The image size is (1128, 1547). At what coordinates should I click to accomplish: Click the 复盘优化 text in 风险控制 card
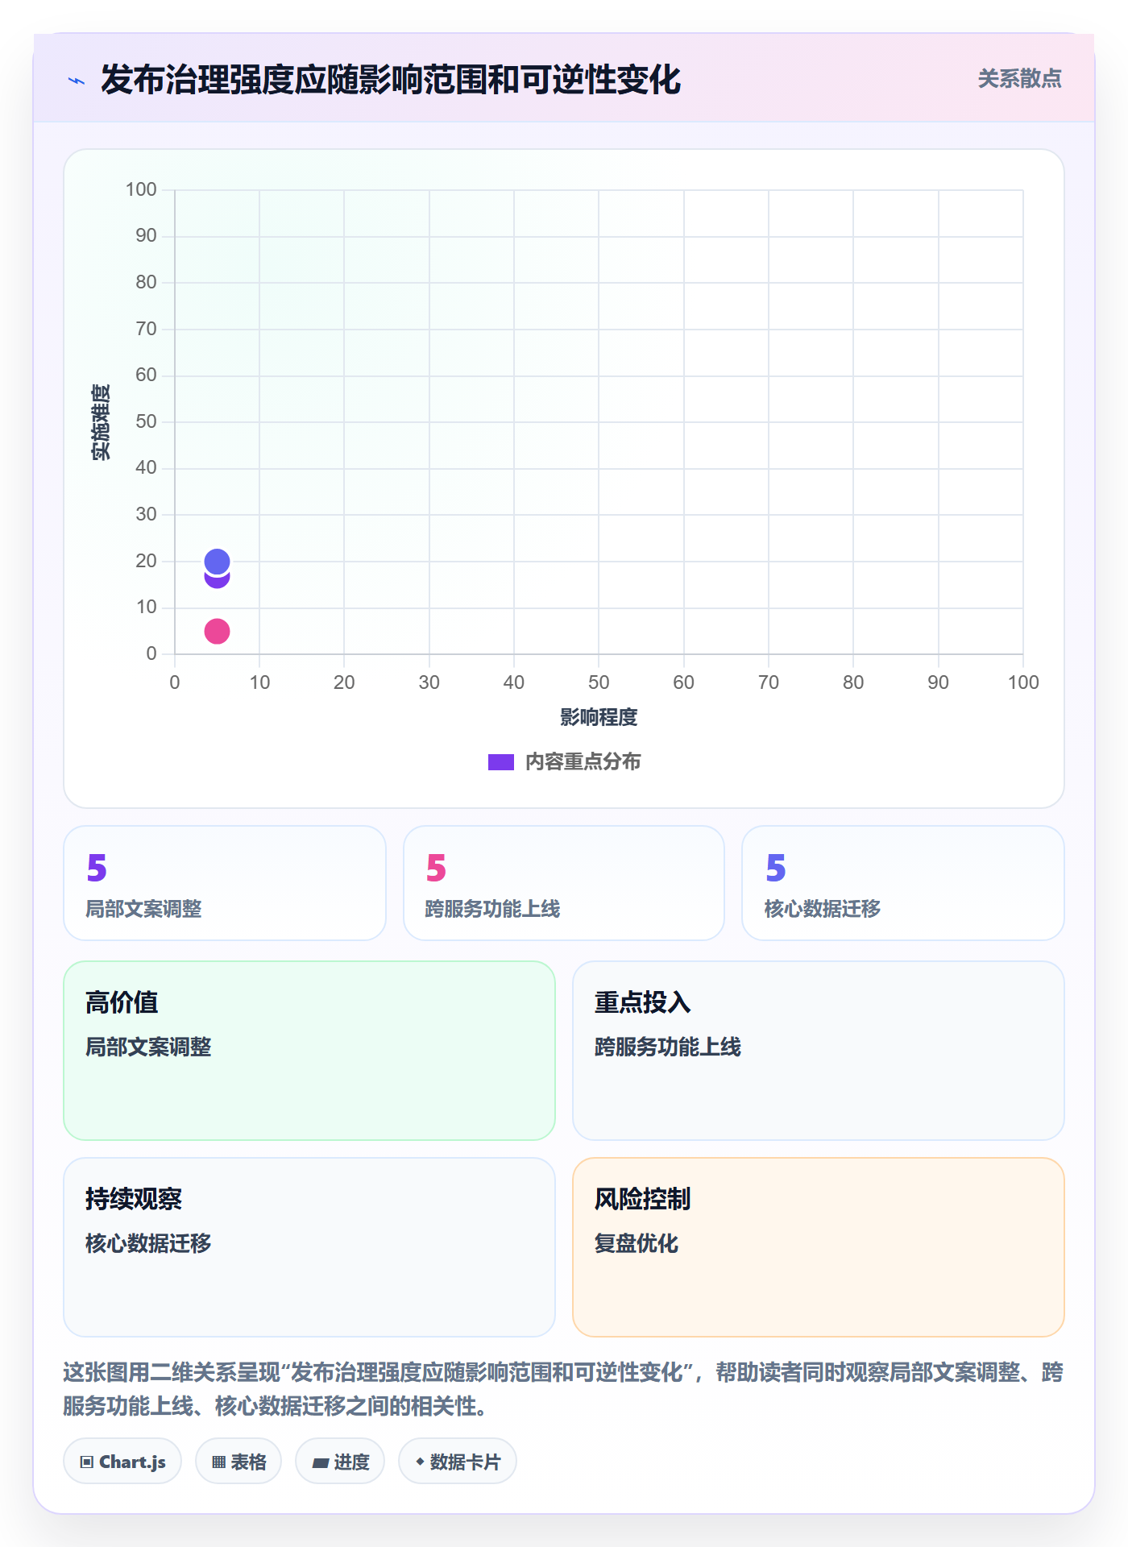click(637, 1243)
